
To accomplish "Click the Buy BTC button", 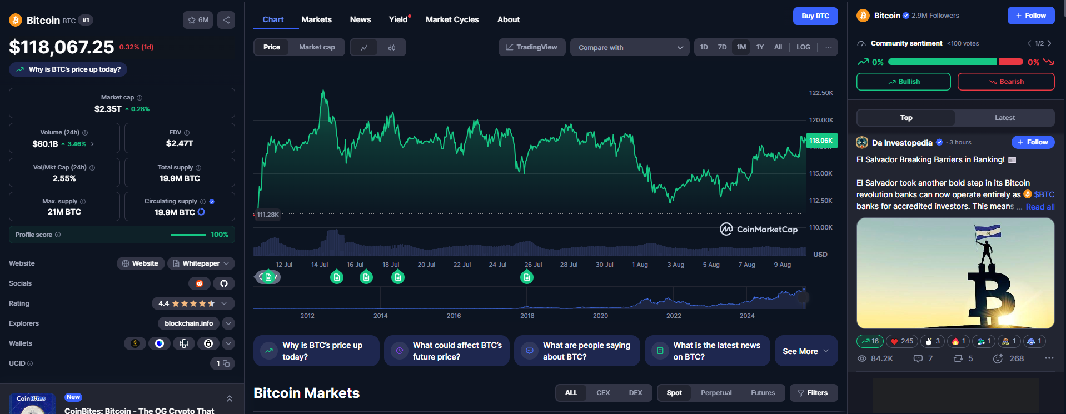I will point(815,16).
